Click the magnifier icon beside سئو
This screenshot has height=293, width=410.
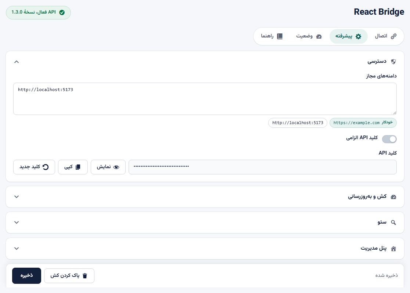(393, 223)
